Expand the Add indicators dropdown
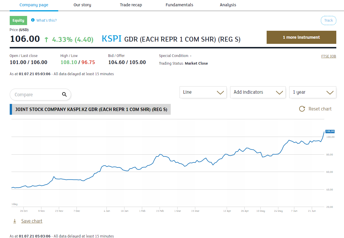 (x=258, y=92)
